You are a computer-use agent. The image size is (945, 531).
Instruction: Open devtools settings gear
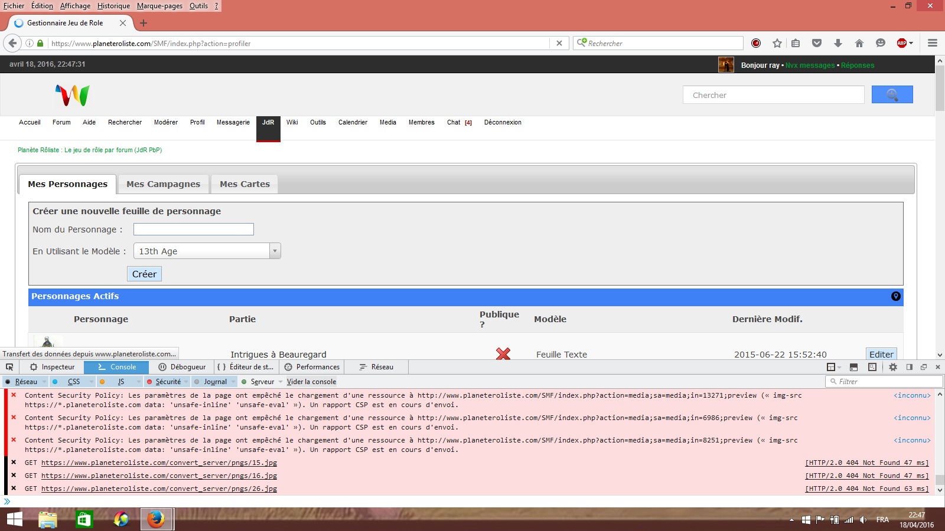pyautogui.click(x=893, y=367)
